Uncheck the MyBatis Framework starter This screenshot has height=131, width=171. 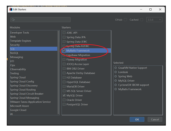[64, 51]
